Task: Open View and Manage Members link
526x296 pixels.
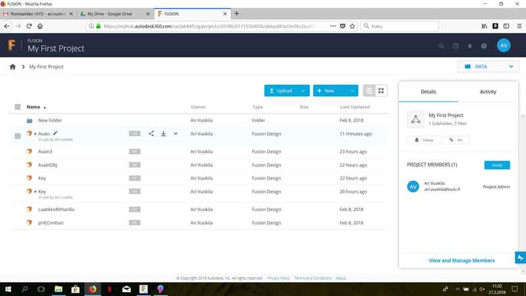Action: [462, 260]
